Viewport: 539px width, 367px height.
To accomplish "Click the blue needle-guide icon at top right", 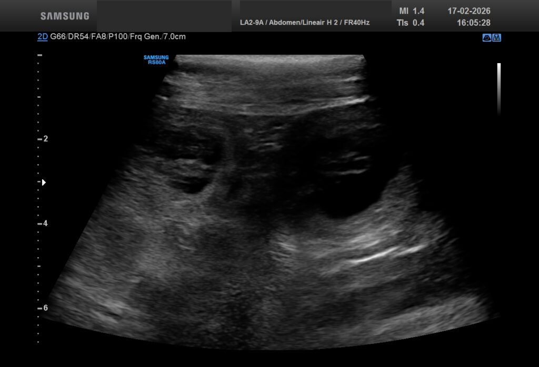I will [496, 37].
